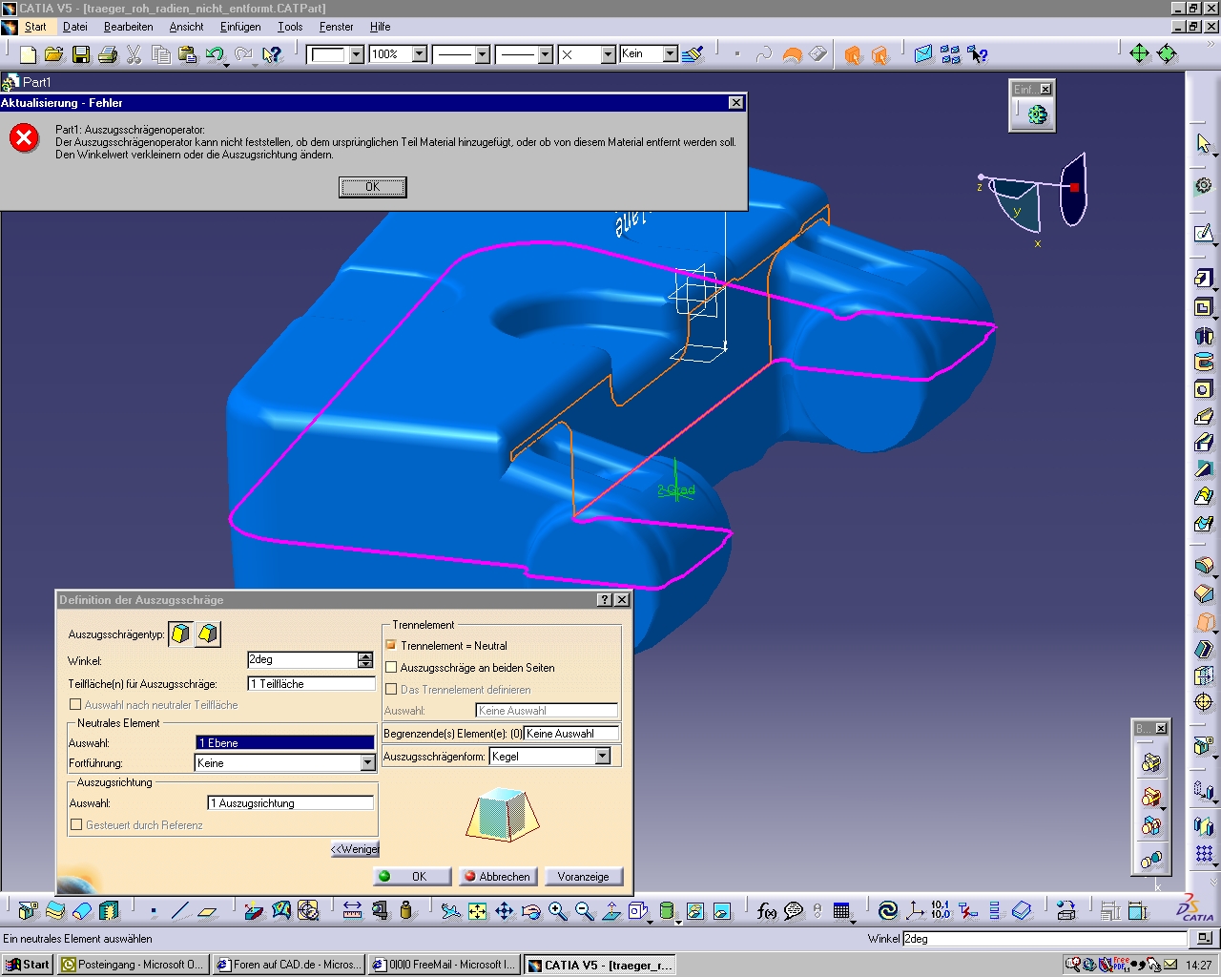Open the 100% opacity dropdown
Screen dimensions: 1221x977
click(420, 54)
